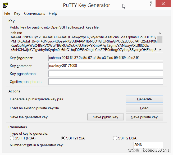This screenshot has height=155, width=173.
Task: Open the Help menu
Action: (53, 13)
